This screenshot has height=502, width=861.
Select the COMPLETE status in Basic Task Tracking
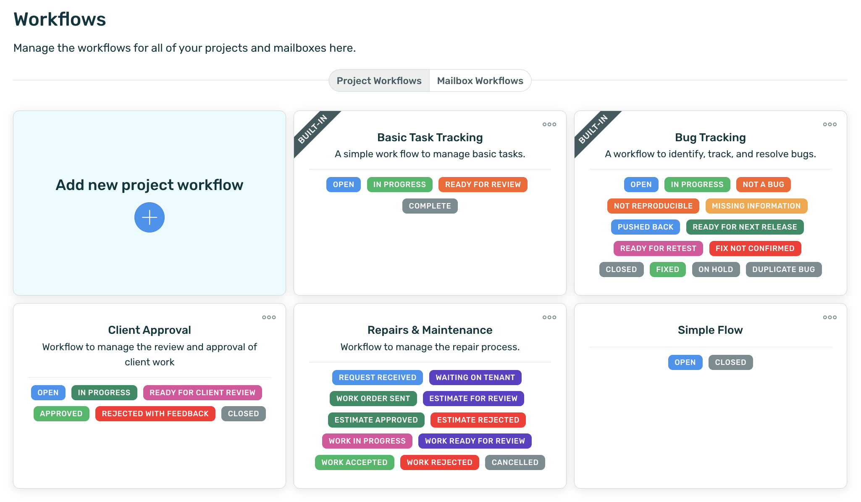[x=430, y=206]
